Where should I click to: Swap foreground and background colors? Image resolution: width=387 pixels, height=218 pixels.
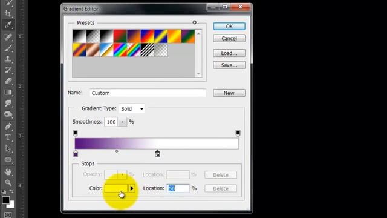(11, 191)
